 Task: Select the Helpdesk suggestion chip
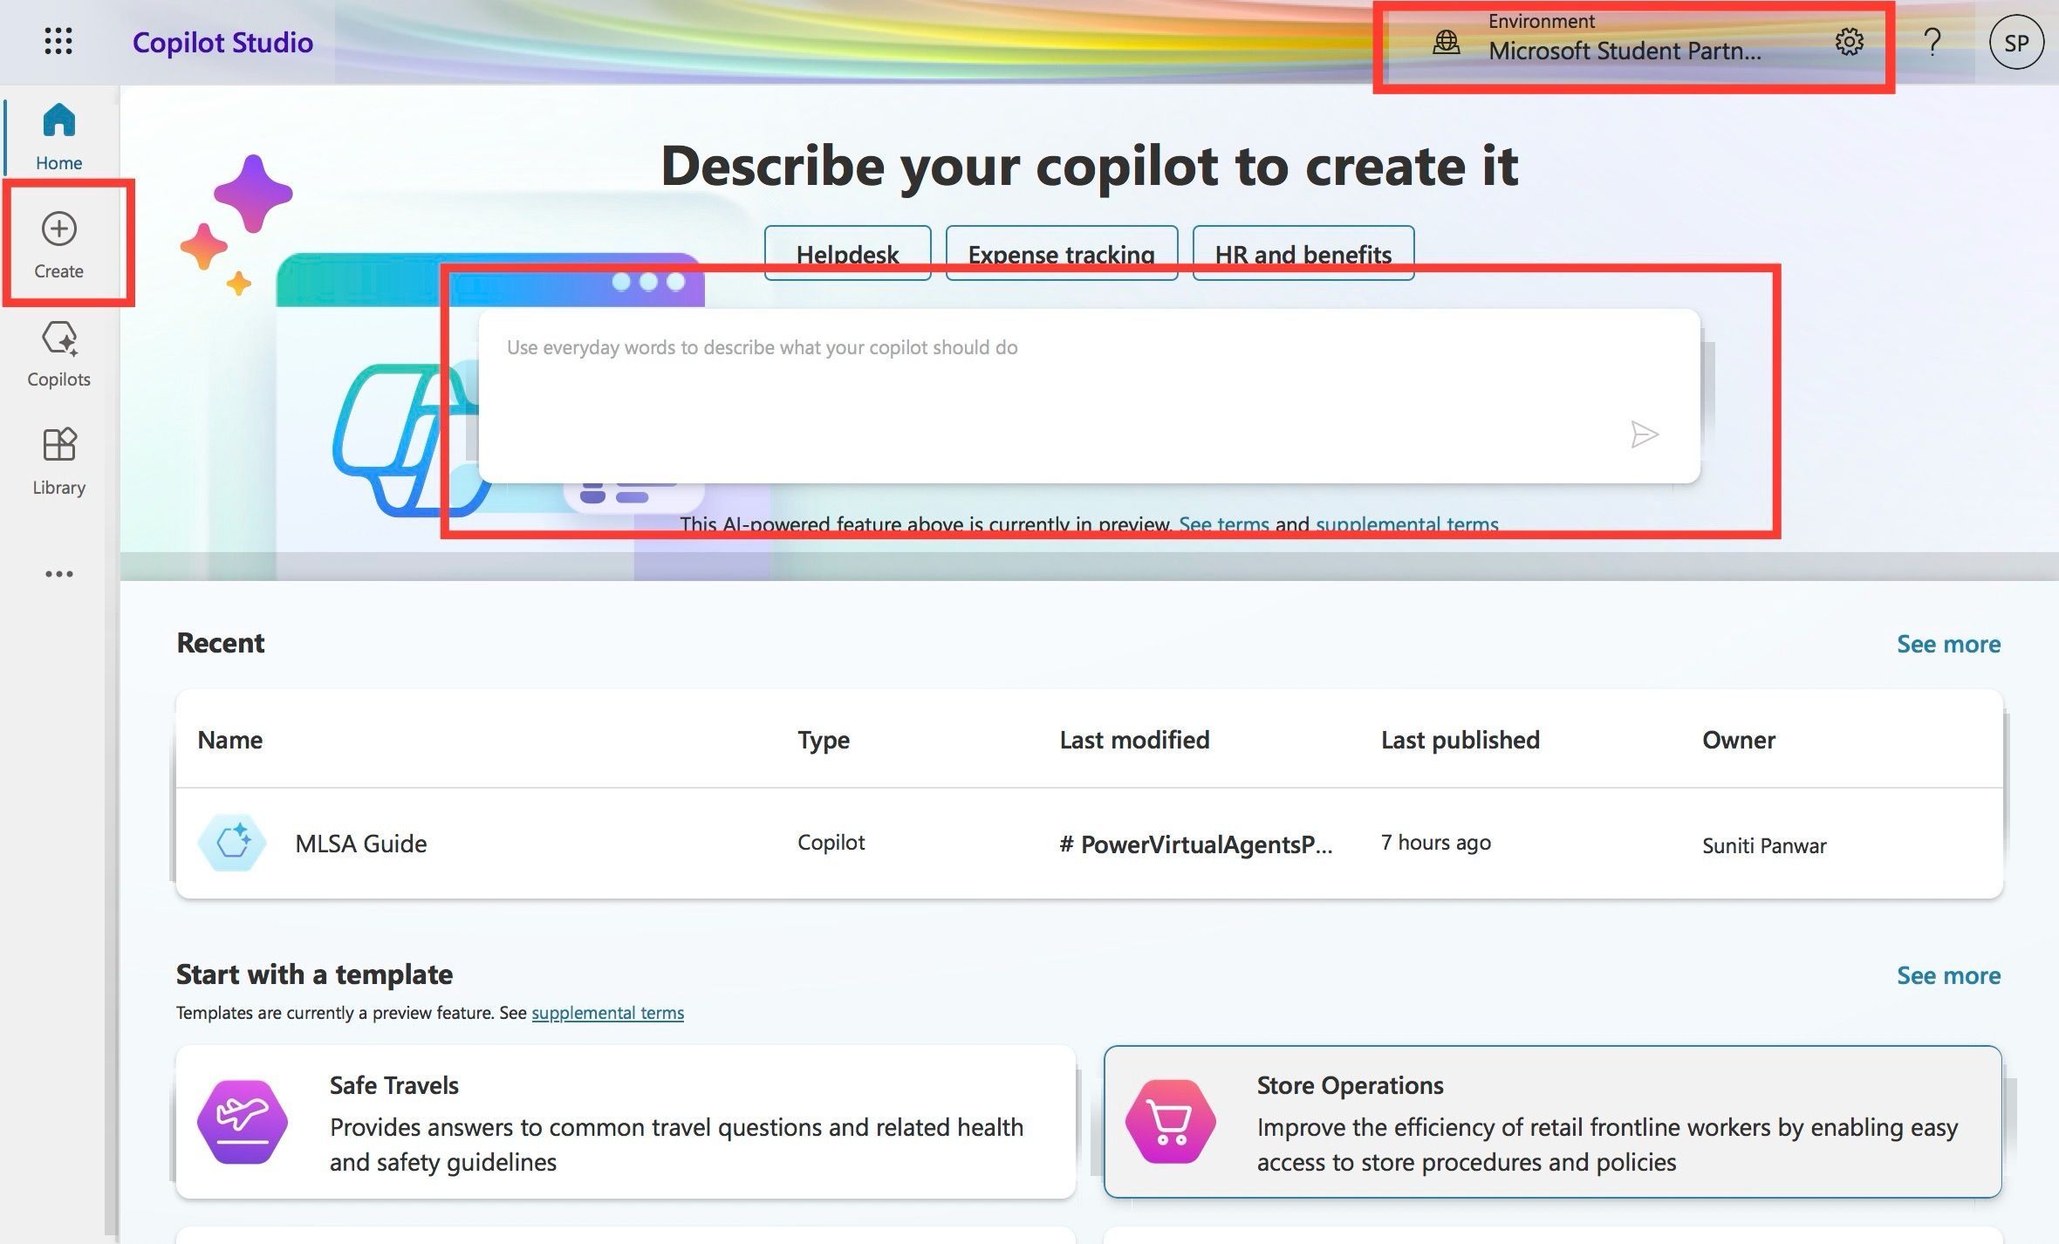point(847,253)
